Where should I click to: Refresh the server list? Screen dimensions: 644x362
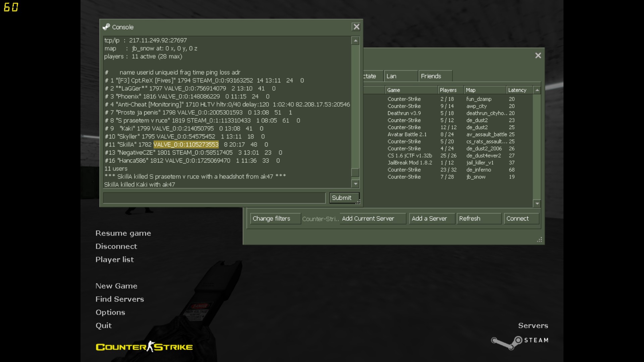479,219
